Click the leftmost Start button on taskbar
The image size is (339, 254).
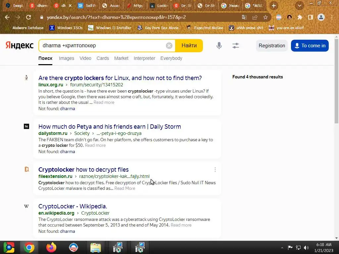9,247
